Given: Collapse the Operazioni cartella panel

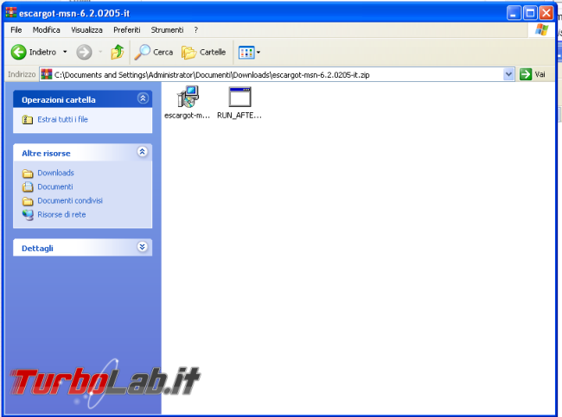Looking at the screenshot, I should click(143, 98).
